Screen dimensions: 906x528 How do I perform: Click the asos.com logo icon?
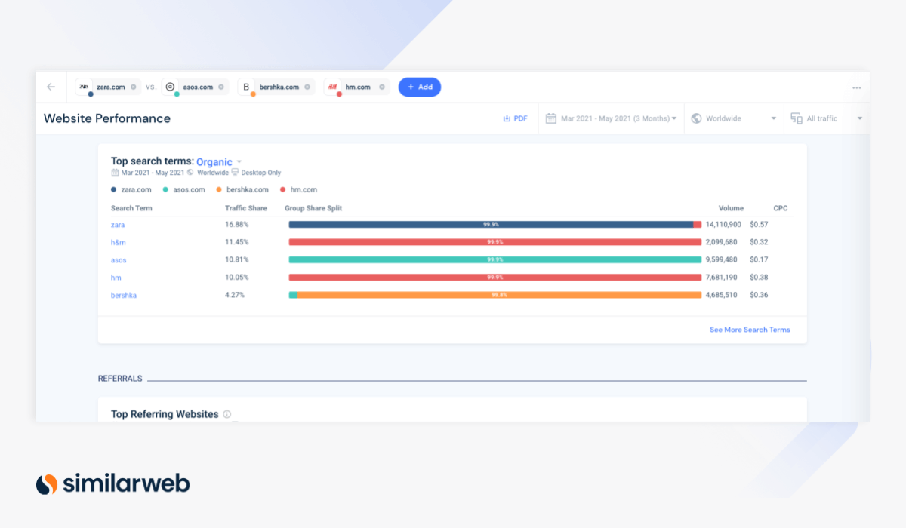(x=171, y=87)
